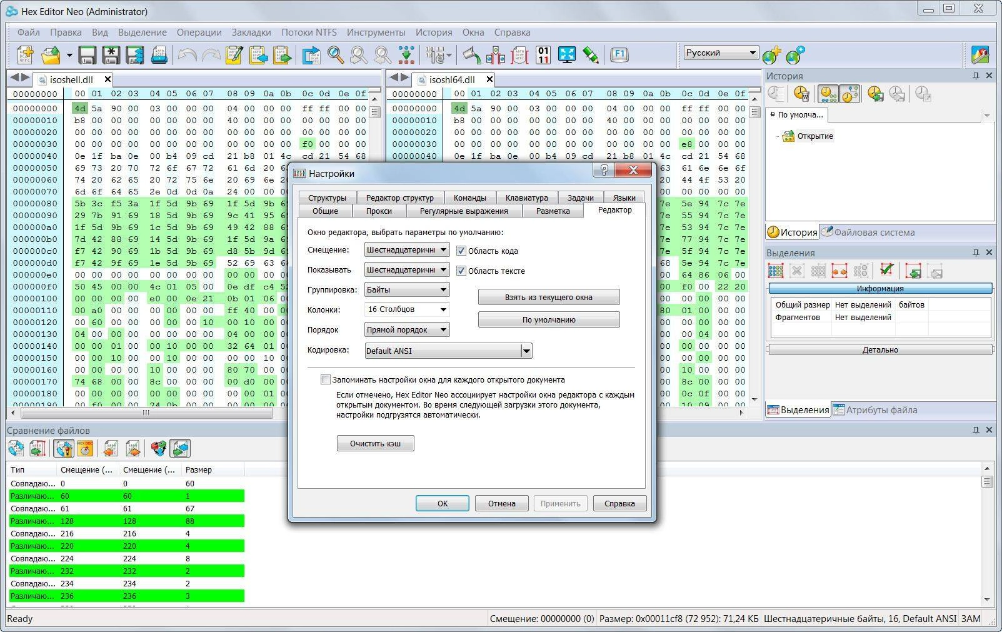The width and height of the screenshot is (1002, 632).
Task: Click the save history clock icon
Action: tap(875, 94)
